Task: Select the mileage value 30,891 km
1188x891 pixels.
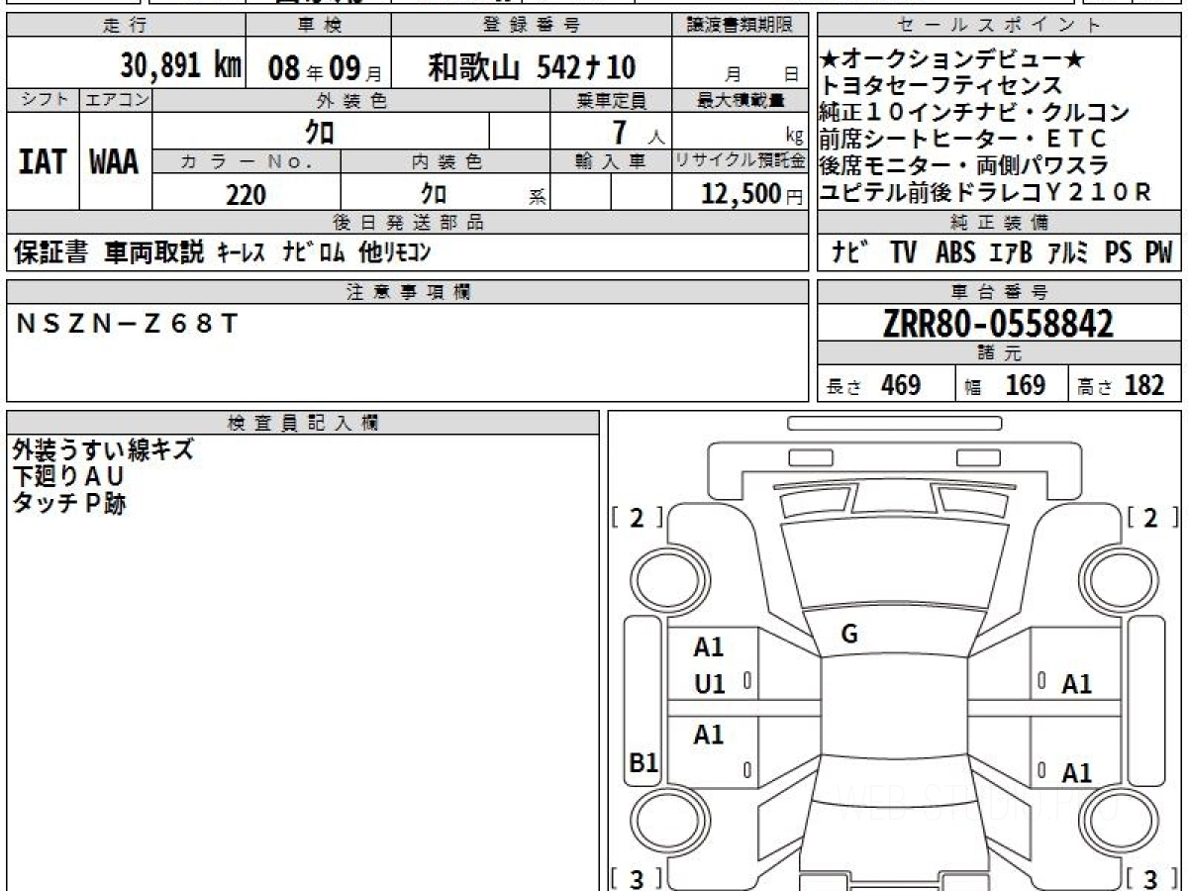Action: point(181,66)
